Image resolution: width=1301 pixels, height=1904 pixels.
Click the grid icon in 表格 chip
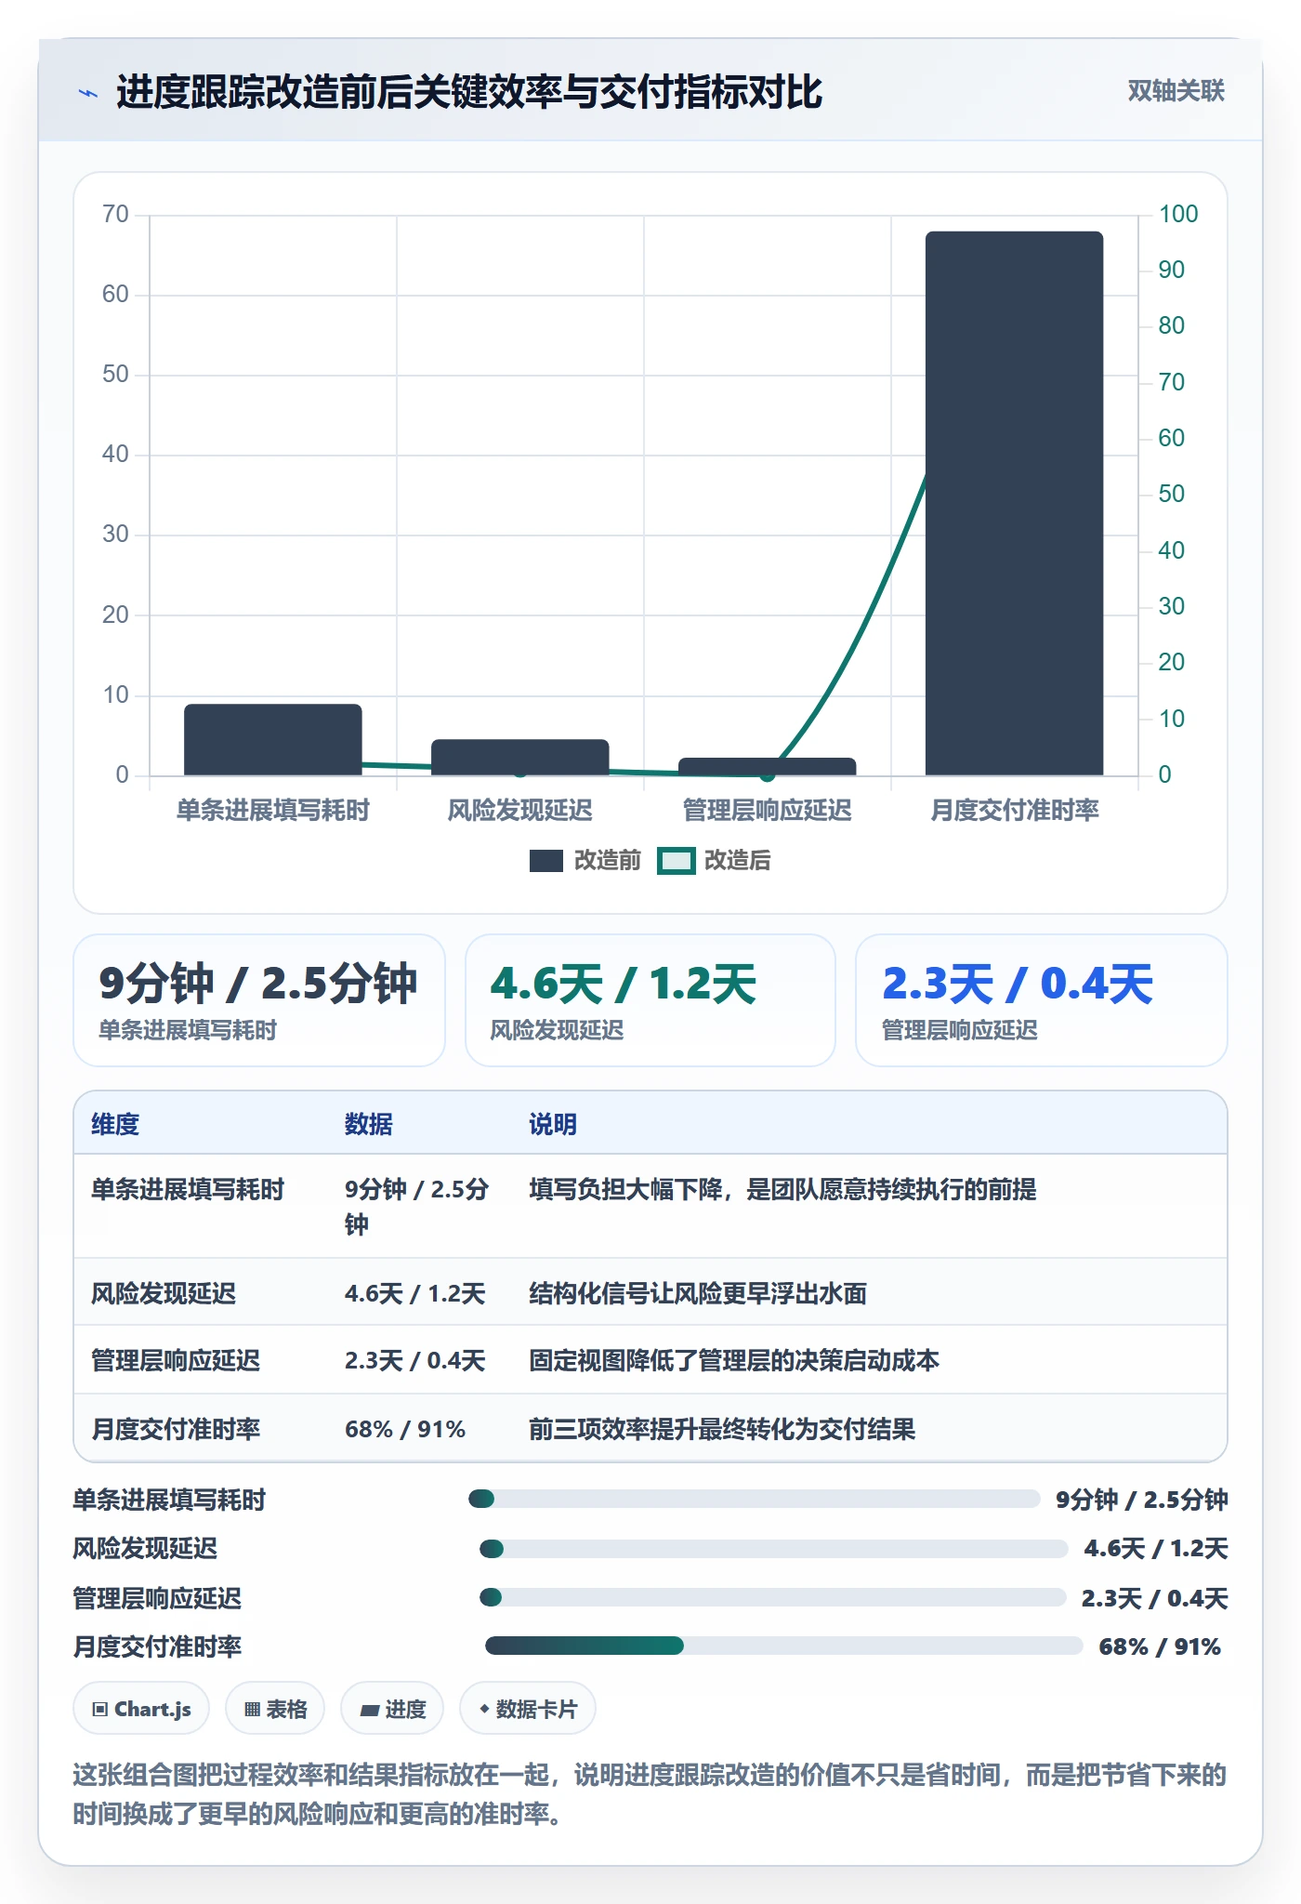point(252,1709)
